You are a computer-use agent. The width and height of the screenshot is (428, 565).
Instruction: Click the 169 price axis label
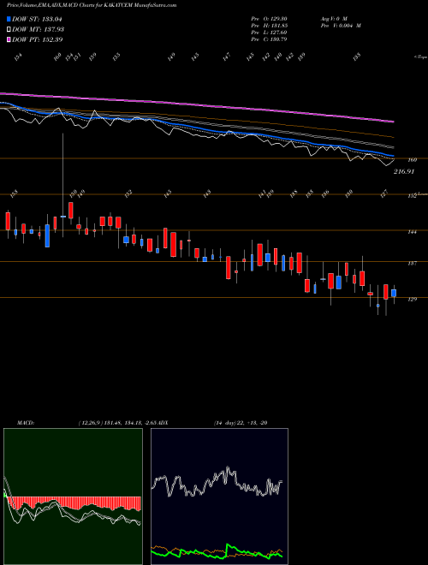click(412, 160)
